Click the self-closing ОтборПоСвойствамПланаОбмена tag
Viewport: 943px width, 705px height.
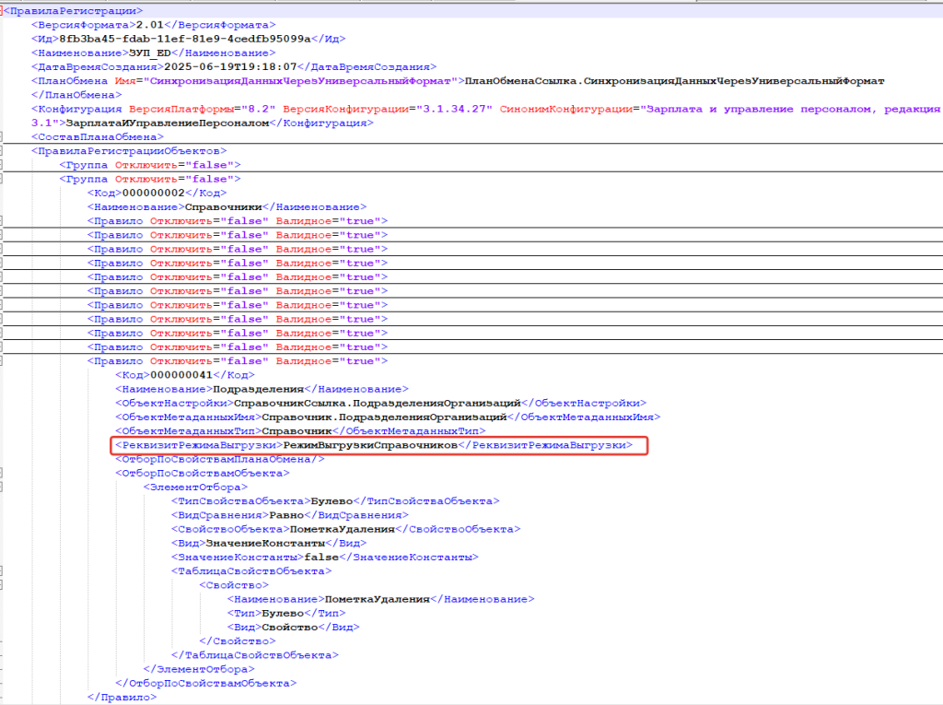[219, 459]
